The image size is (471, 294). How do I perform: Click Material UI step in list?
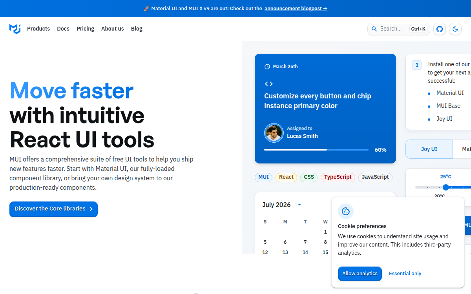point(450,93)
